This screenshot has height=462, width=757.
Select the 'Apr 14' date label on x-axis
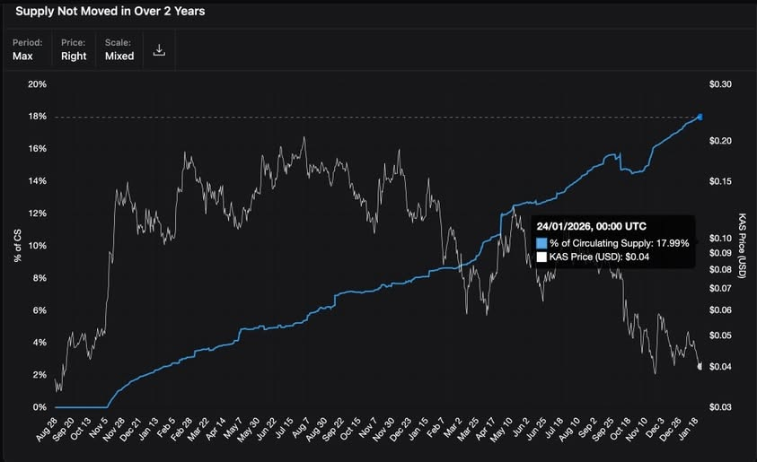(216, 429)
